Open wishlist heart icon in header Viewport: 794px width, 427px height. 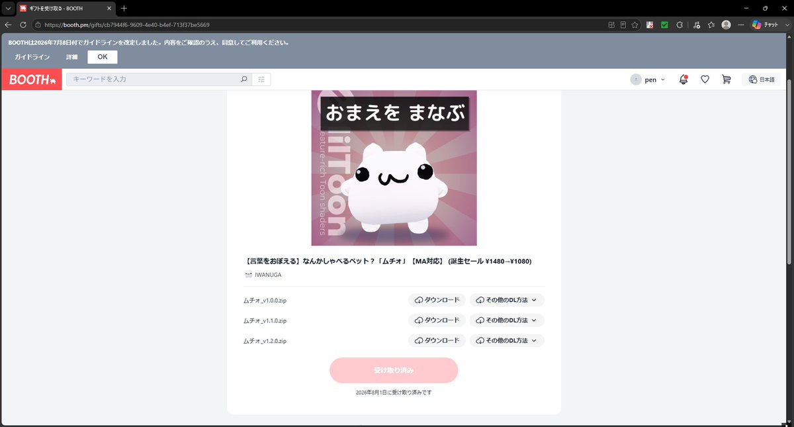705,79
